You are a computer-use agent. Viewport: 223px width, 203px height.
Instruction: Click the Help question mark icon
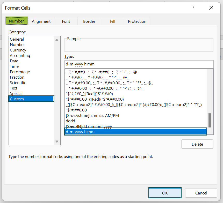point(193,8)
